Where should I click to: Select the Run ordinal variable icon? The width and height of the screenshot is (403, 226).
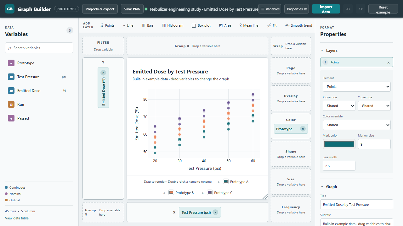pos(11,105)
